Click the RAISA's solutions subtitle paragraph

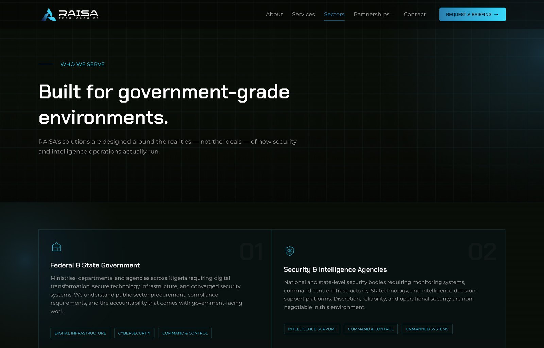coord(168,146)
